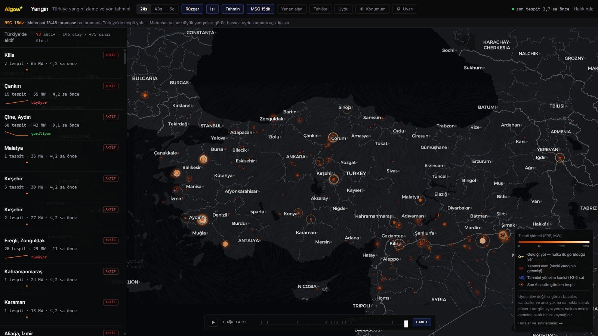Click the "son tespit 2,7 sa önce" status

[x=540, y=9]
